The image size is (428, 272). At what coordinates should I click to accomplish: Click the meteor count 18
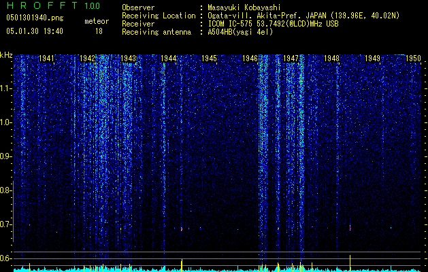pos(99,31)
